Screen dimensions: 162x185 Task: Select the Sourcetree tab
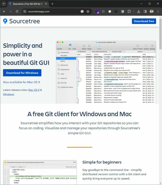click(x=28, y=4)
